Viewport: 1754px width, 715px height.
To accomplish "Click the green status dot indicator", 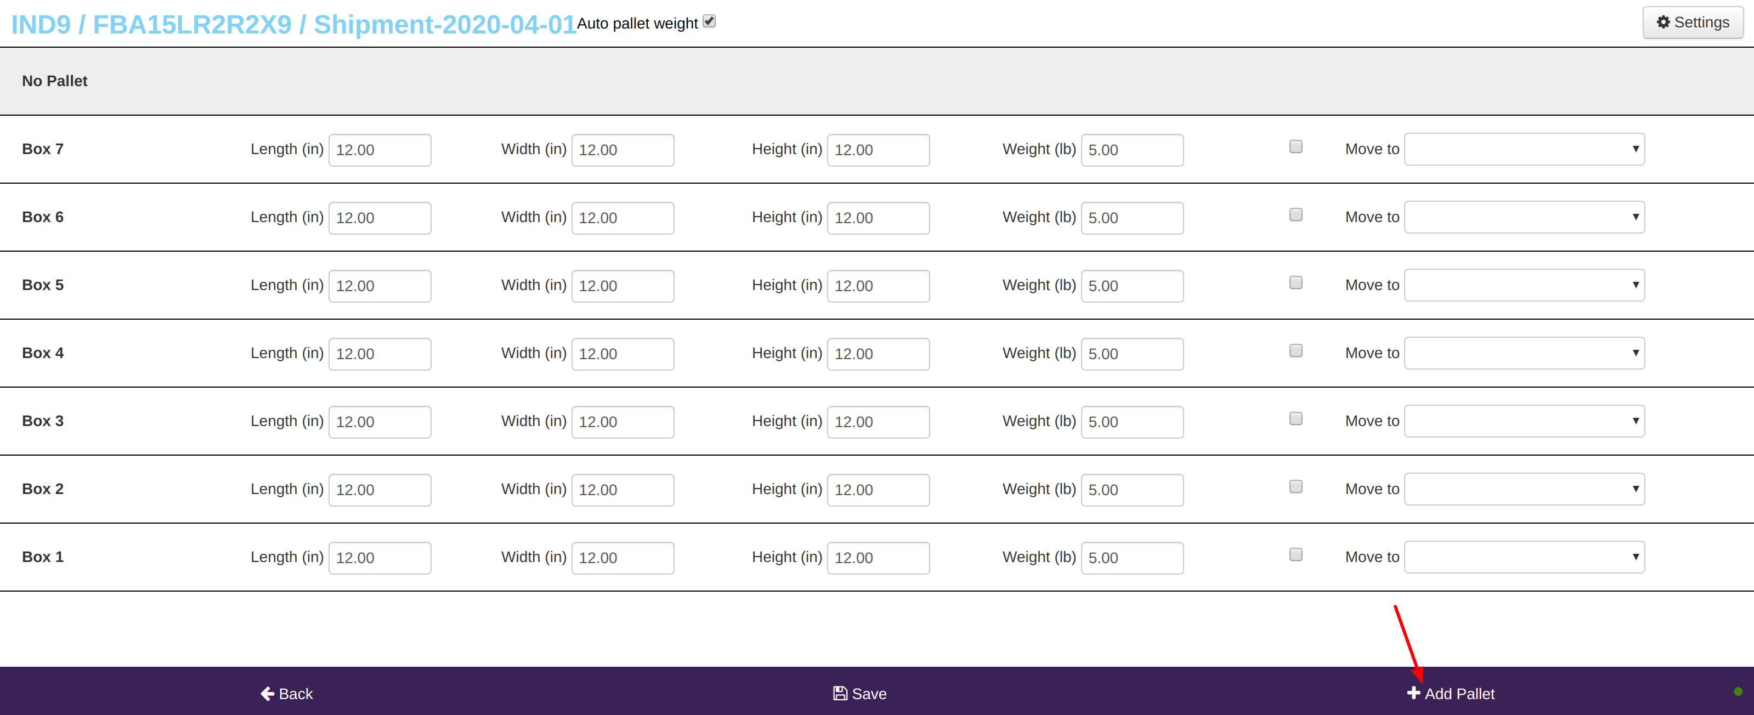I will click(1738, 692).
